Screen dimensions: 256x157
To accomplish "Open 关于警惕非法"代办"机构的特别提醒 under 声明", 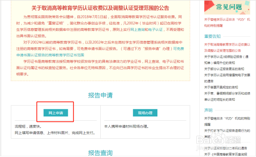I will (227, 122).
